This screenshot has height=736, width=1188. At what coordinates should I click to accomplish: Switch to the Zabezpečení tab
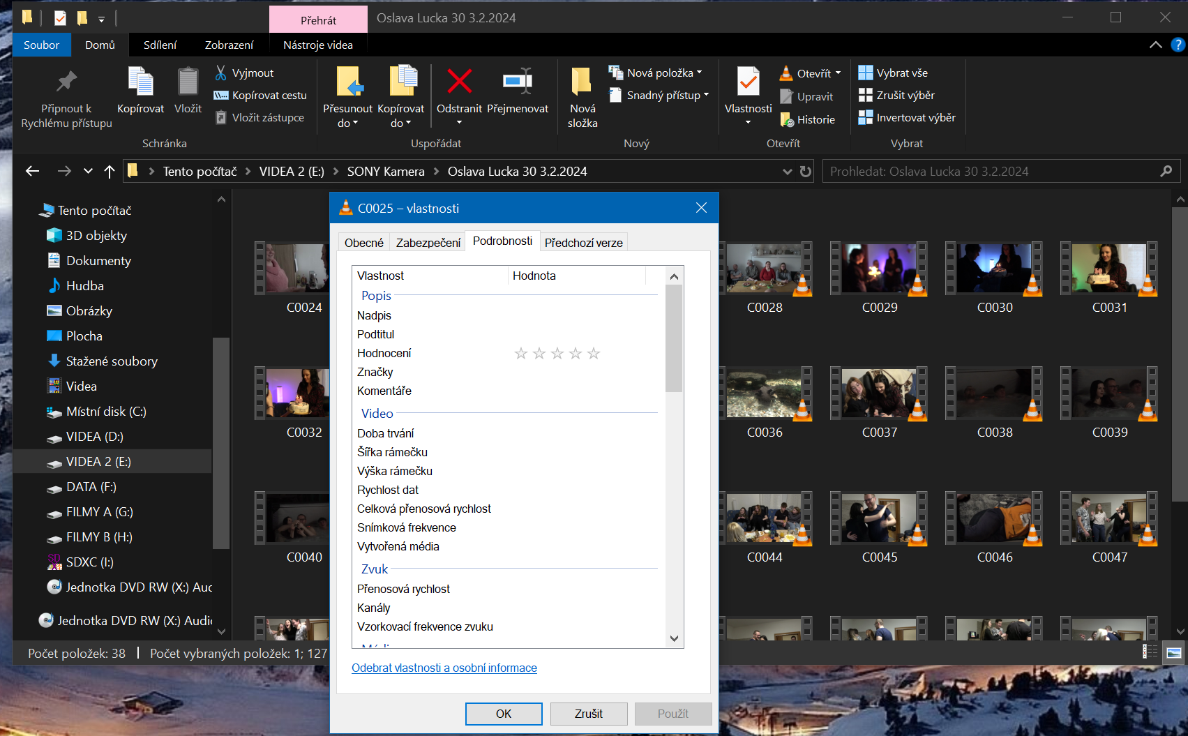click(x=428, y=243)
